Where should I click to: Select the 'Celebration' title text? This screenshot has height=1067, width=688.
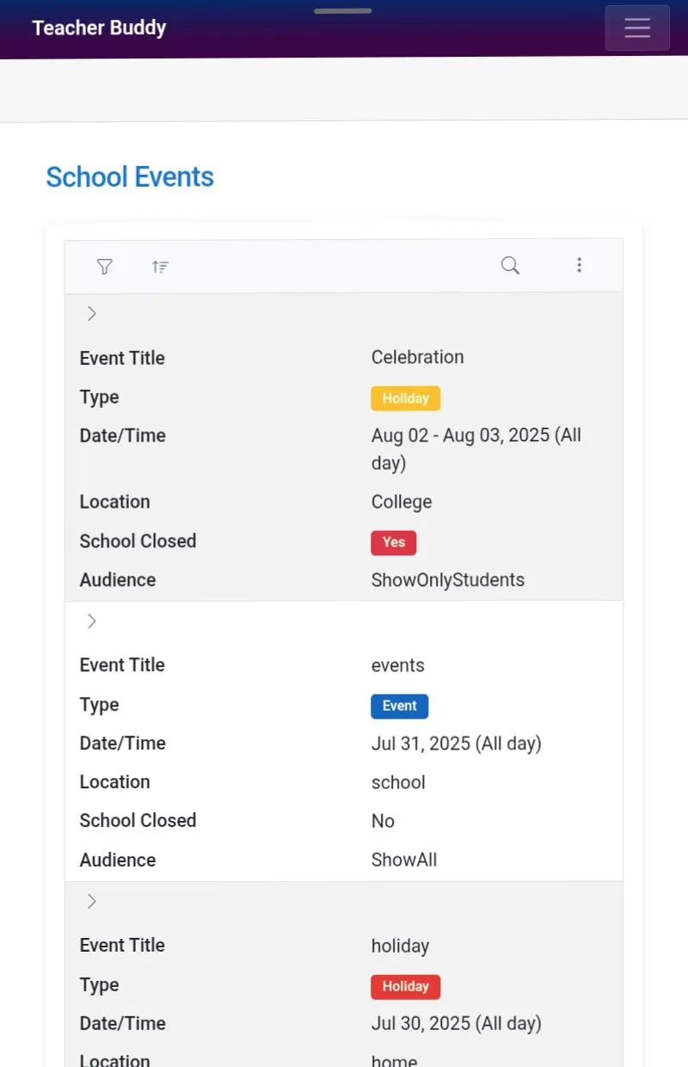418,357
